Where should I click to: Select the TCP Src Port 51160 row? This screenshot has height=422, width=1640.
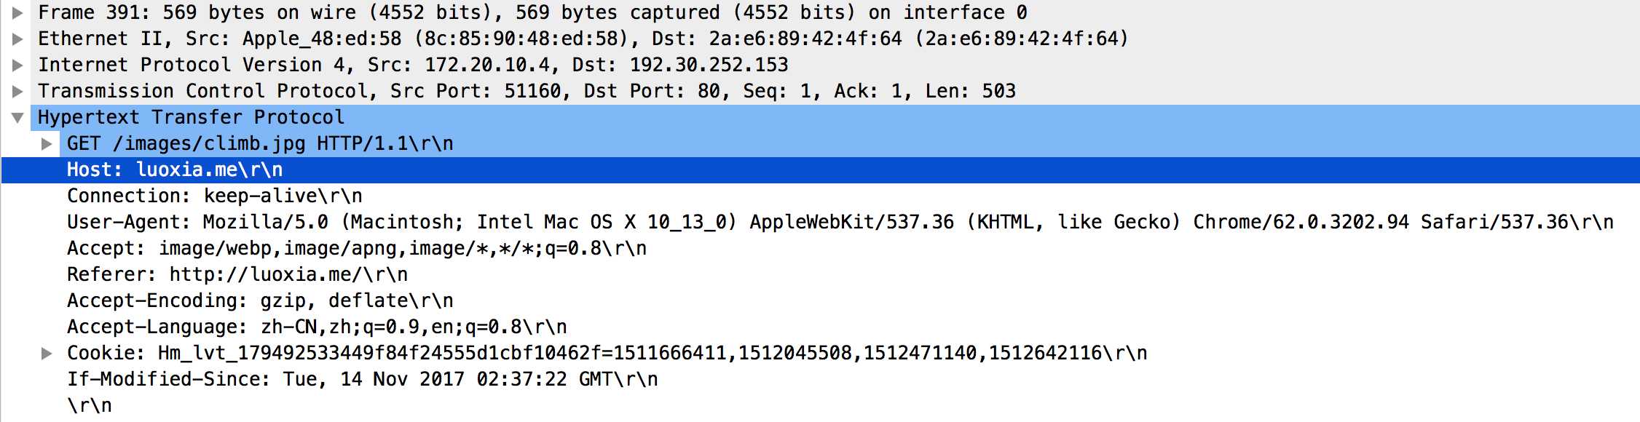tap(526, 91)
